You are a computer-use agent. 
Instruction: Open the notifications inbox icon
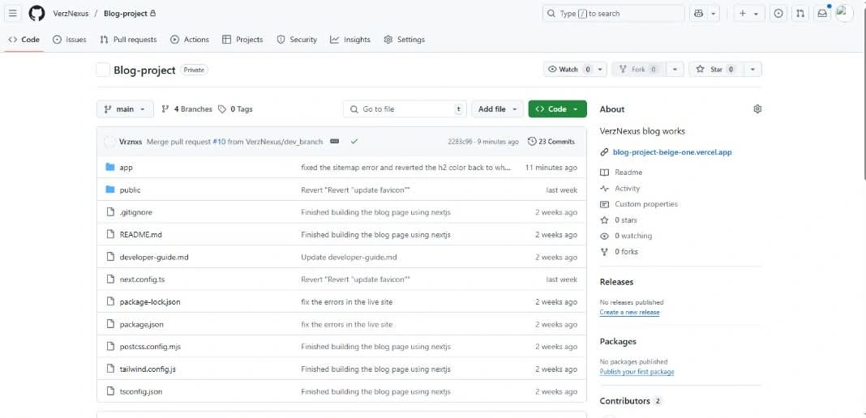[x=822, y=13]
